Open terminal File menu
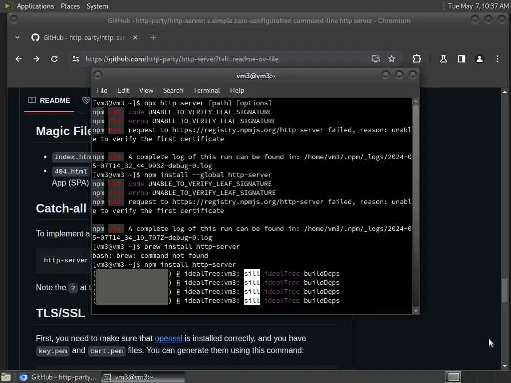This screenshot has width=511, height=383. click(x=102, y=91)
